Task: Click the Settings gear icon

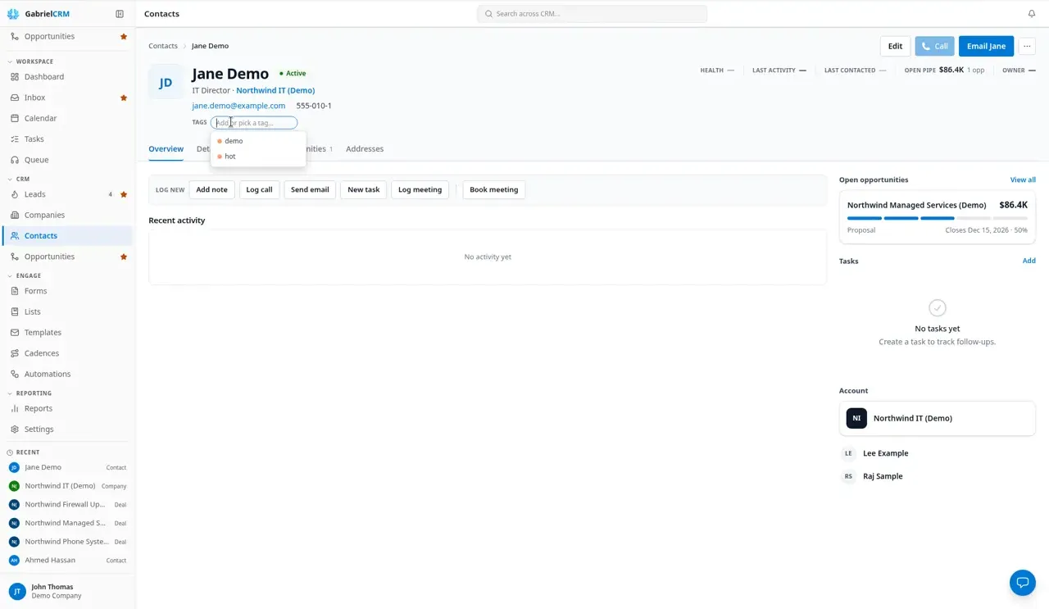Action: tap(15, 429)
